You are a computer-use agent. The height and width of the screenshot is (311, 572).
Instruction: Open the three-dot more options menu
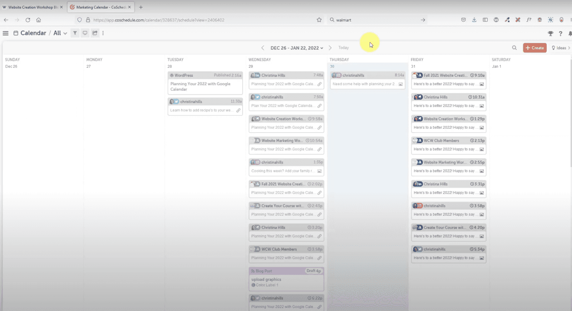103,33
